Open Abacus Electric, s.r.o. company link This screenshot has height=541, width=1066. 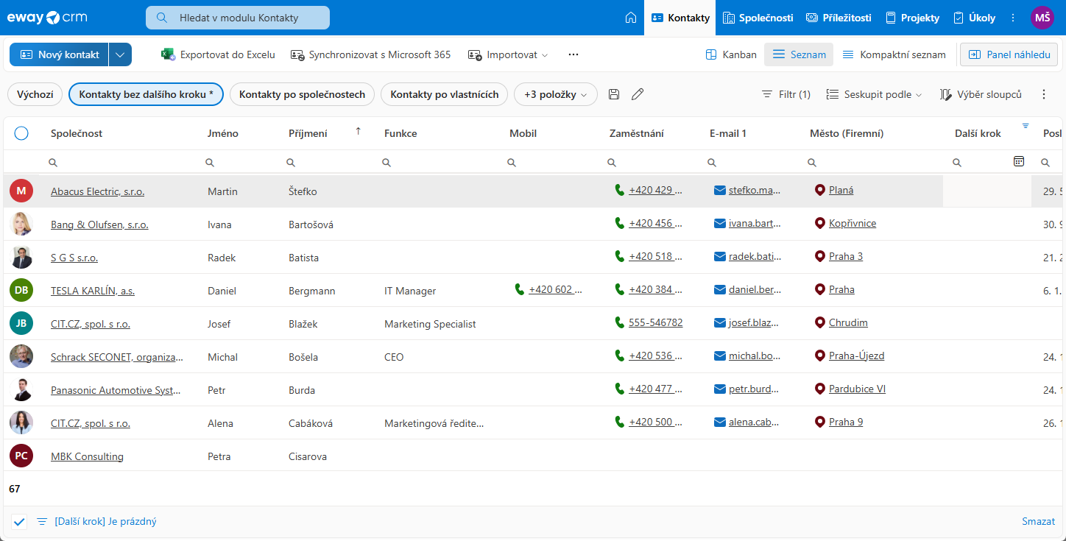click(x=97, y=191)
